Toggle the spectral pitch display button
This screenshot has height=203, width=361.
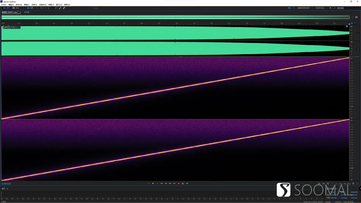(x=32, y=8)
